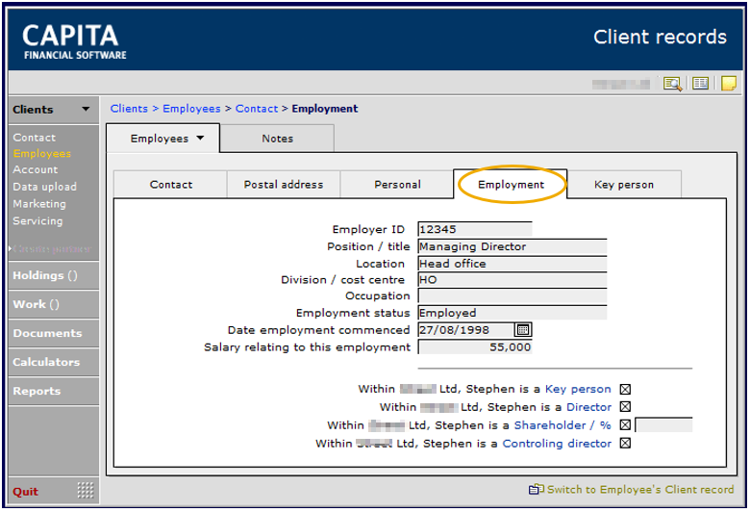Click the Shareholder percentage input box
Image resolution: width=750 pixels, height=512 pixels.
tap(663, 424)
